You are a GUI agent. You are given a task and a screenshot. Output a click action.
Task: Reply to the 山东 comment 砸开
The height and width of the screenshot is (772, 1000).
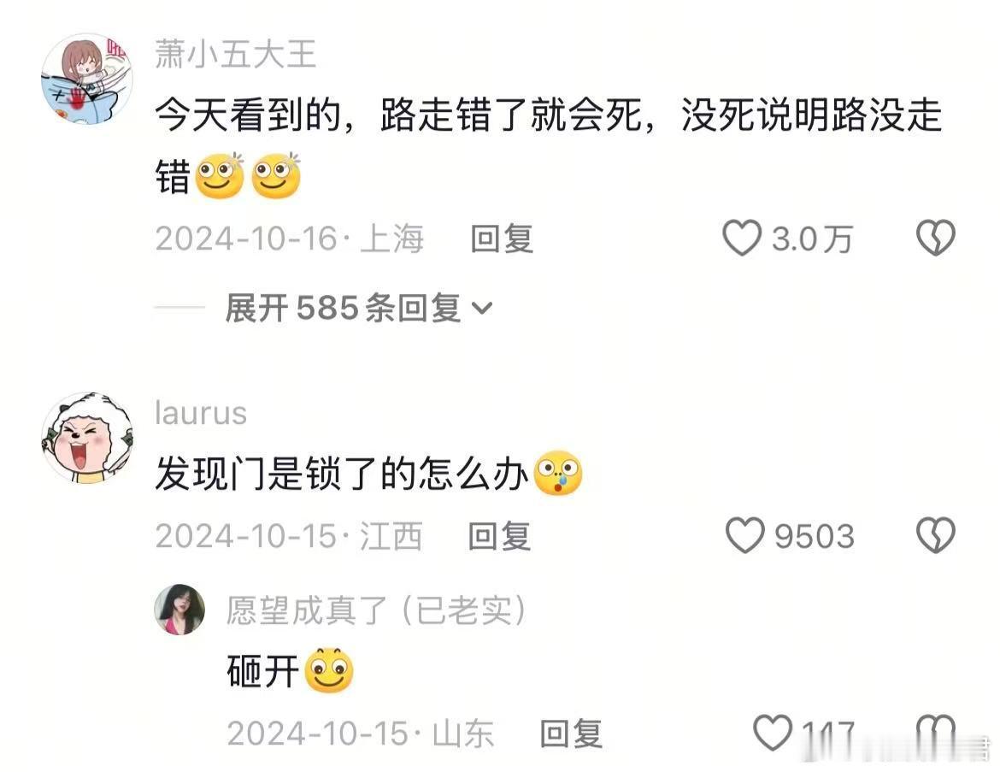click(571, 733)
